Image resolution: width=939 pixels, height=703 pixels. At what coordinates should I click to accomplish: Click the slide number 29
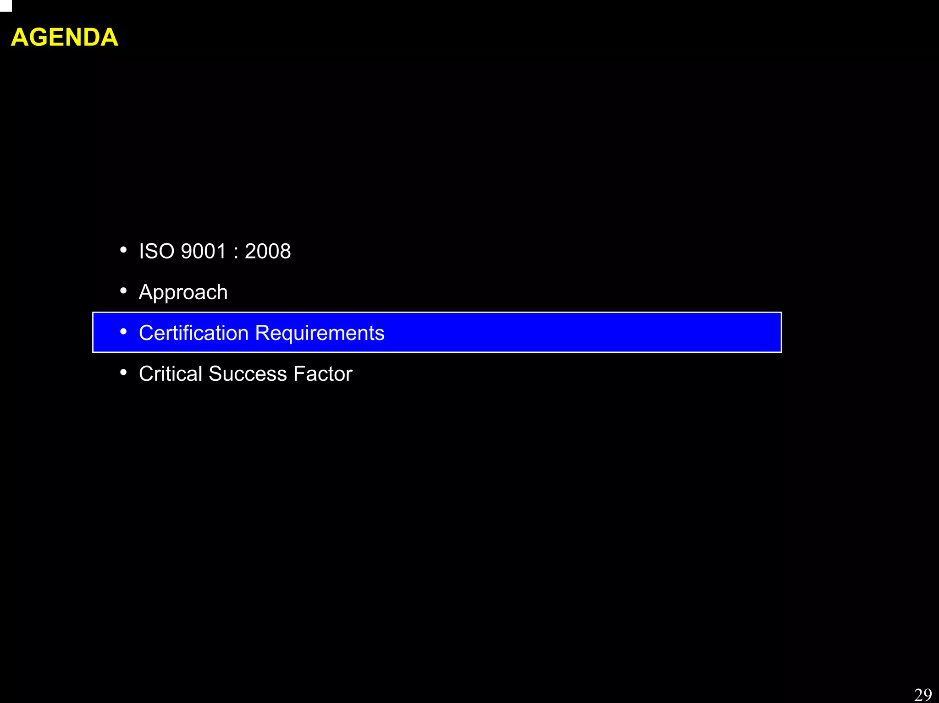922,694
